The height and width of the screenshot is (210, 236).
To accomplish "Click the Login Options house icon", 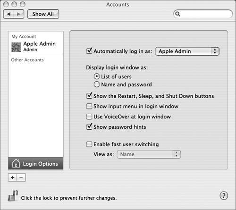I will pos(16,163).
